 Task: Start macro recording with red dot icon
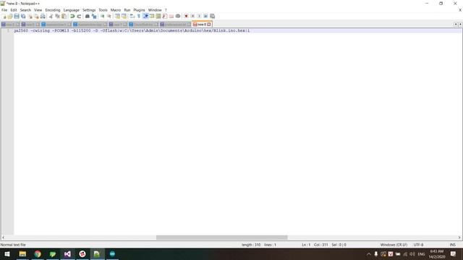click(186, 16)
